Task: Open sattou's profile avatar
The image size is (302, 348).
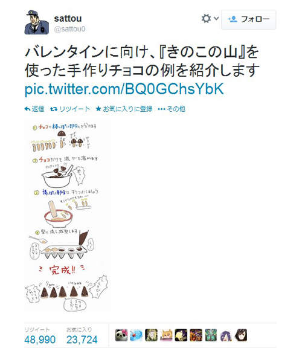Action: [36, 22]
